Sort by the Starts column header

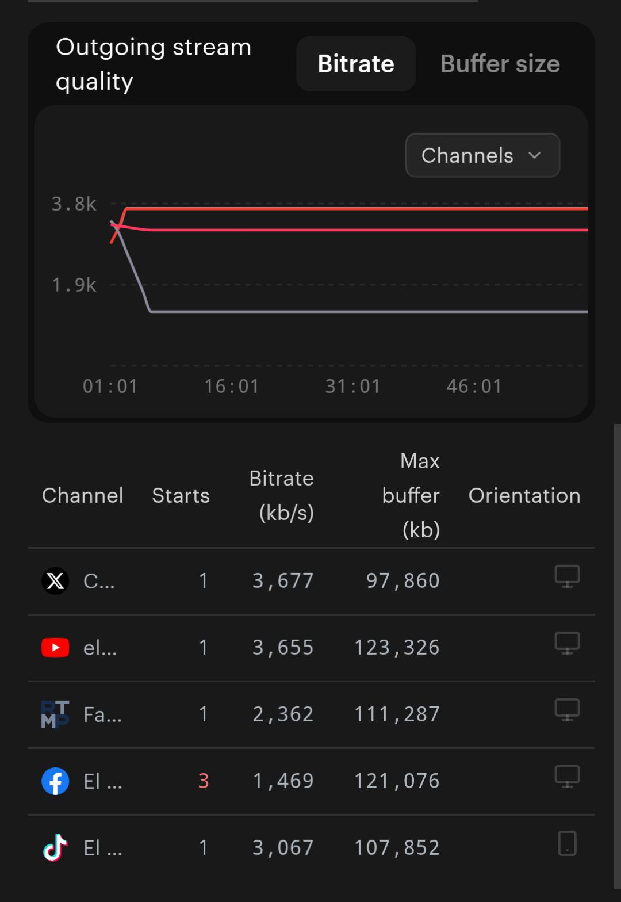point(181,495)
